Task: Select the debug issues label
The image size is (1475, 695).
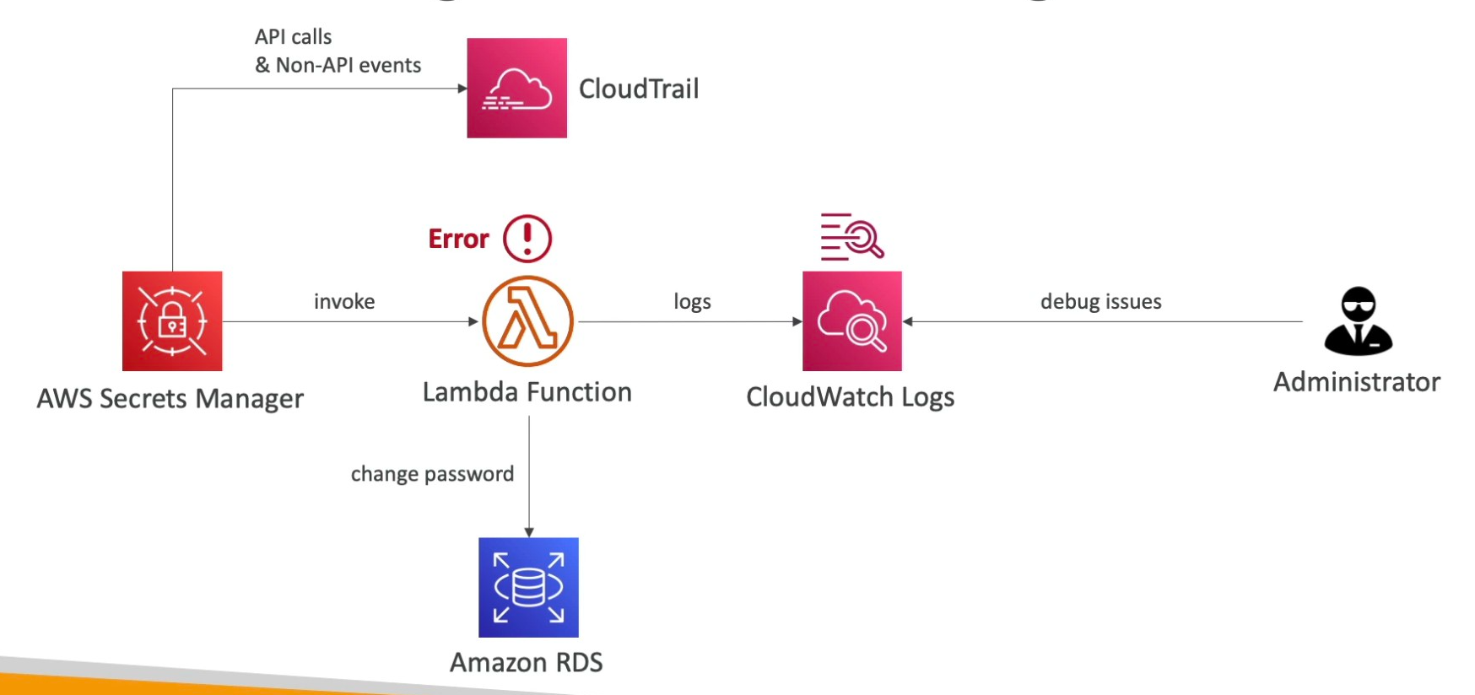Action: (1100, 301)
